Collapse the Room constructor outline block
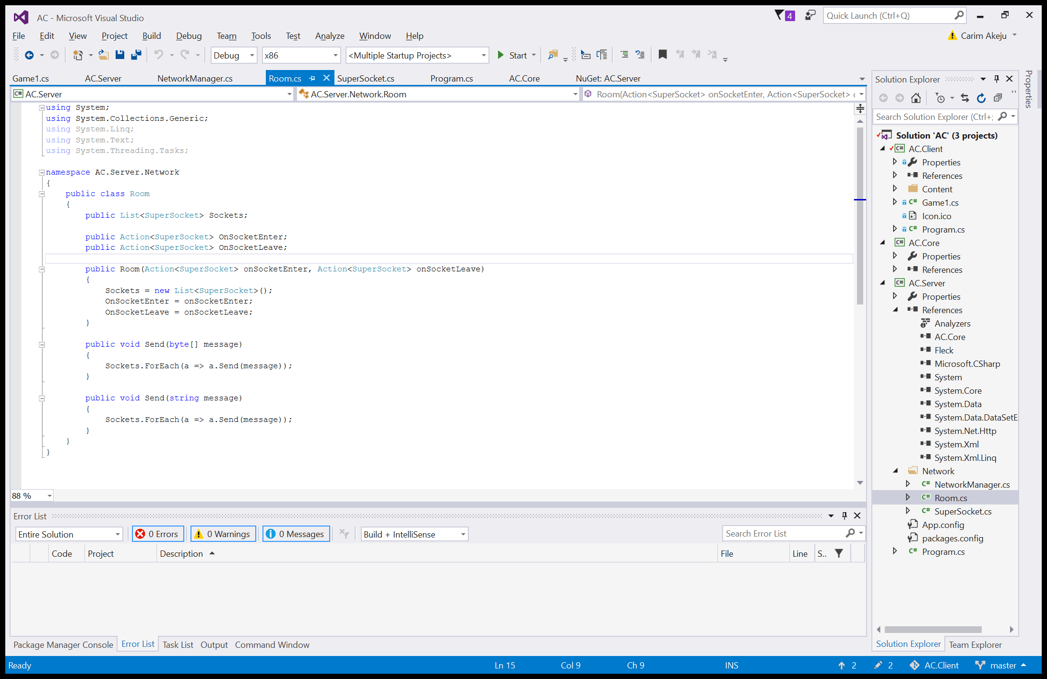 (x=42, y=269)
